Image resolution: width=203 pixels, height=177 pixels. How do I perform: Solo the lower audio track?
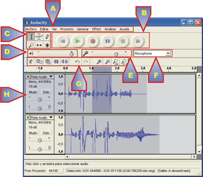pos(46,133)
